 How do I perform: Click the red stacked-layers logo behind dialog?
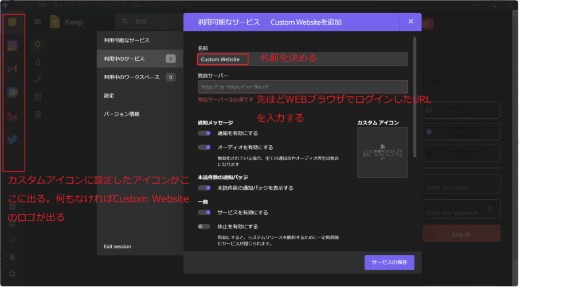[428, 24]
